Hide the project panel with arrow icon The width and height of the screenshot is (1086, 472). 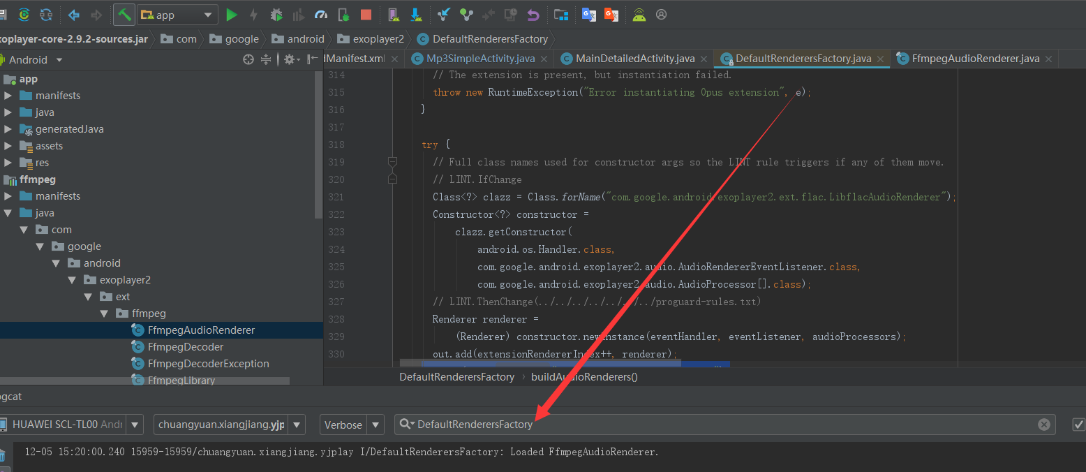(x=313, y=60)
